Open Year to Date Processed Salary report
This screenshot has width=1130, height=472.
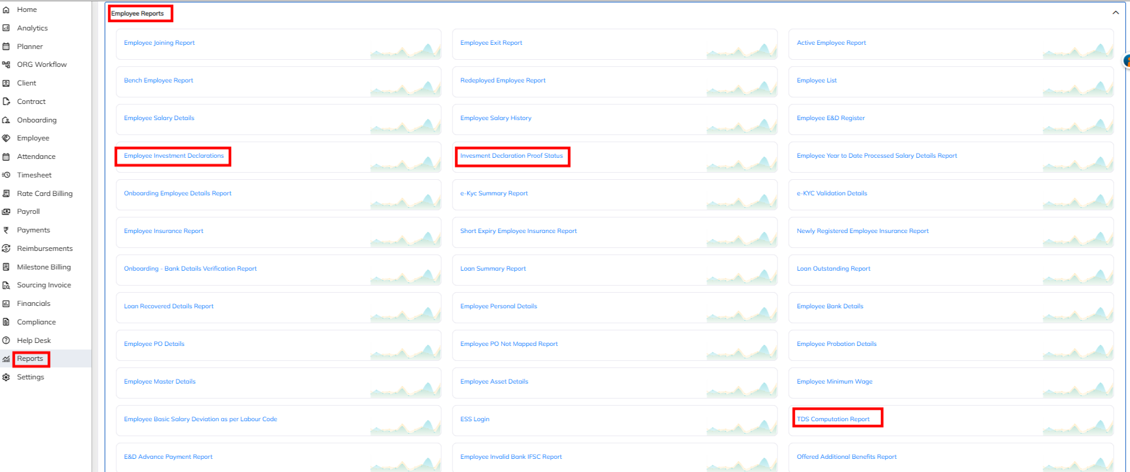tap(877, 156)
